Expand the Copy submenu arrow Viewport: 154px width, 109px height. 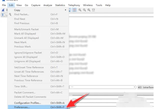tap(66, 10)
